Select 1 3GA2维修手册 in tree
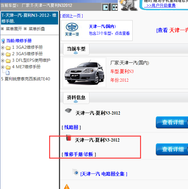The height and width of the screenshot is (189, 188). (x=28, y=47)
